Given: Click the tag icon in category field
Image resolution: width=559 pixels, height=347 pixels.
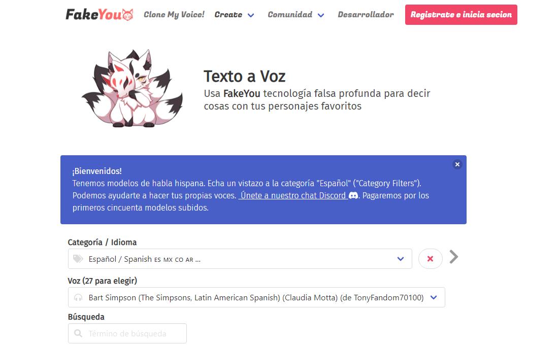Looking at the screenshot, I should click(x=78, y=259).
